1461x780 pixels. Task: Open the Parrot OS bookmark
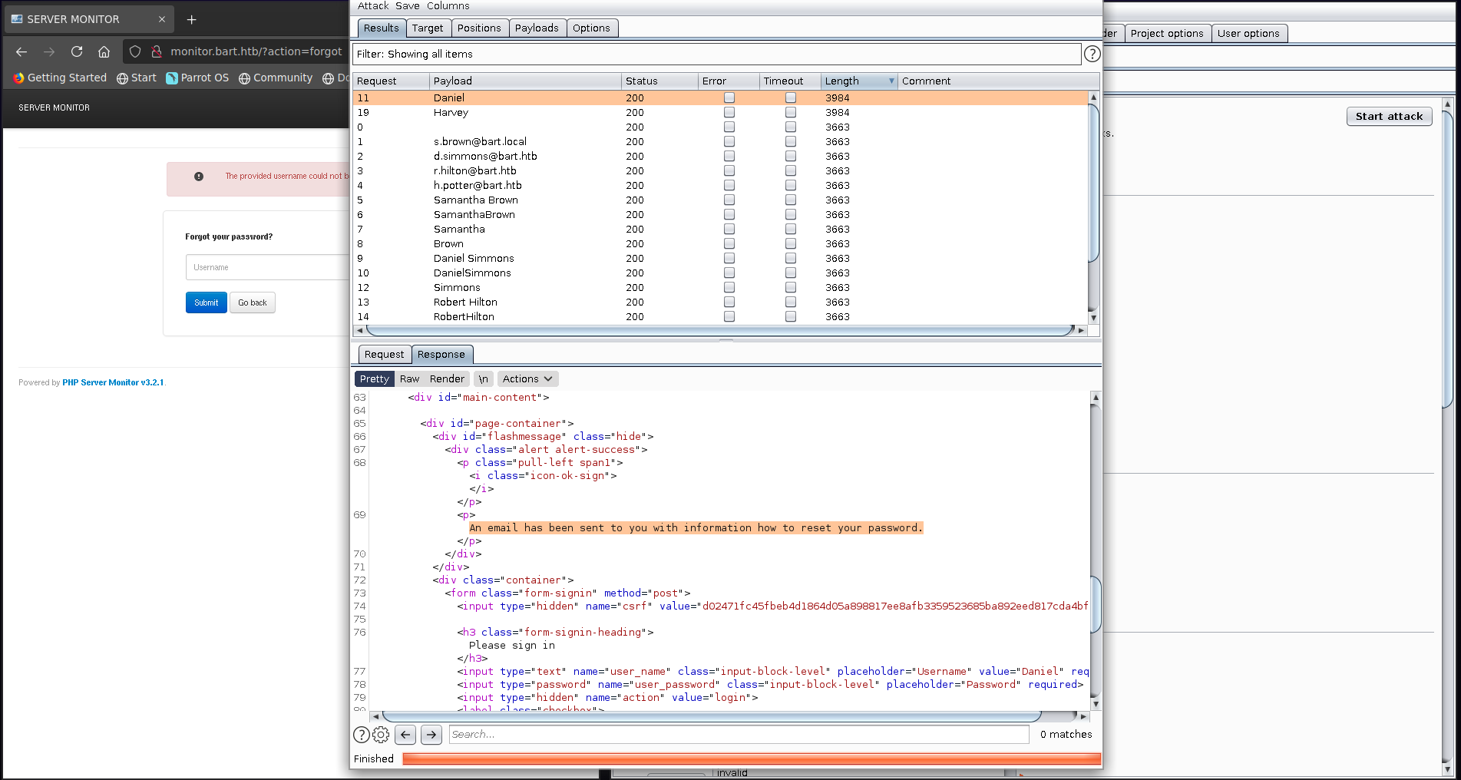pyautogui.click(x=197, y=78)
